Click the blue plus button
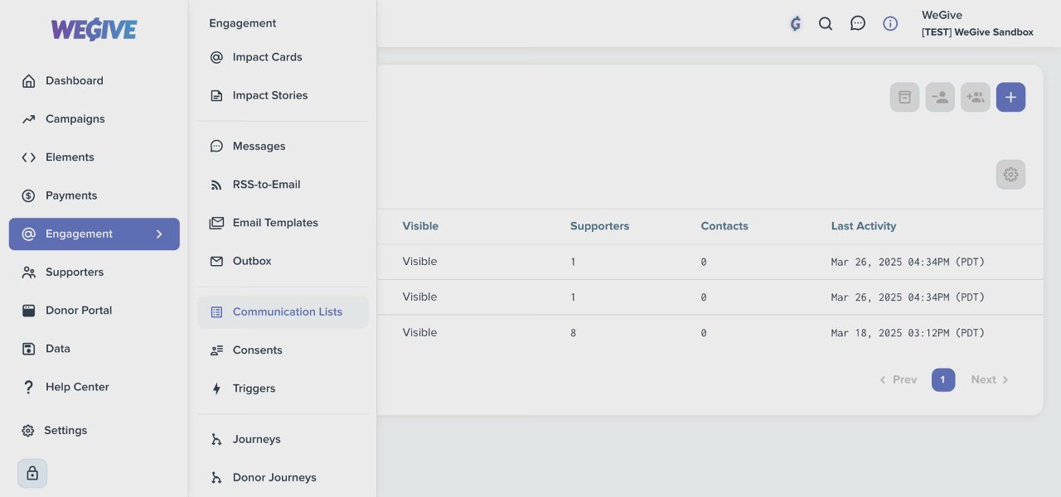Image resolution: width=1061 pixels, height=497 pixels. pyautogui.click(x=1010, y=98)
